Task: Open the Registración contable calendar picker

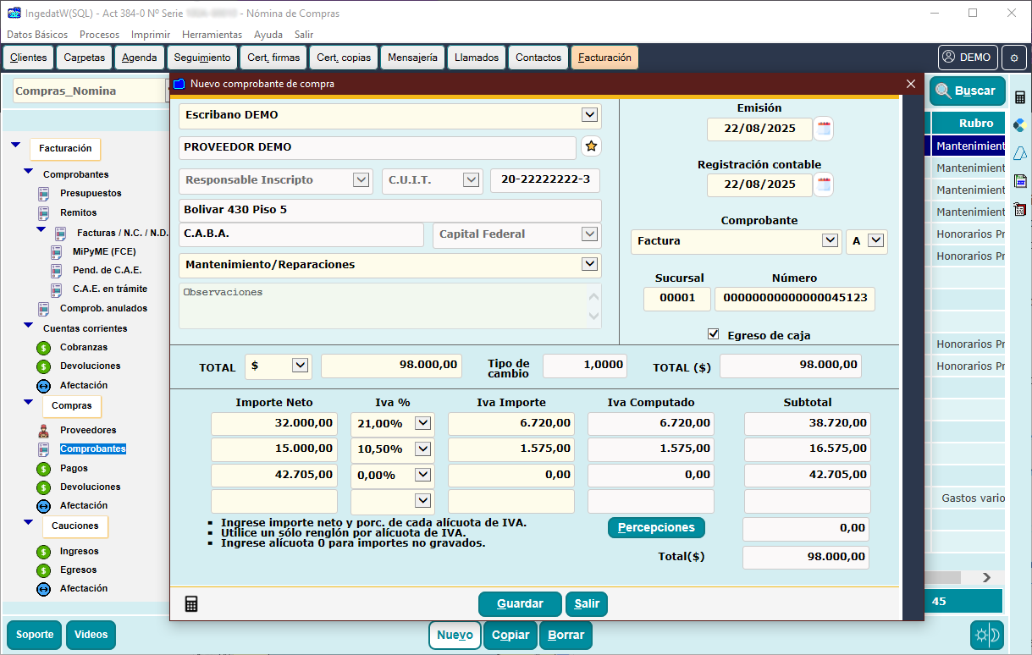Action: [824, 184]
